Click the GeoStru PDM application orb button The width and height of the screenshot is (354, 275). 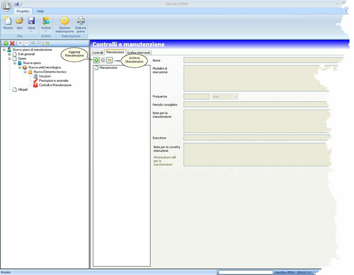(7, 6)
